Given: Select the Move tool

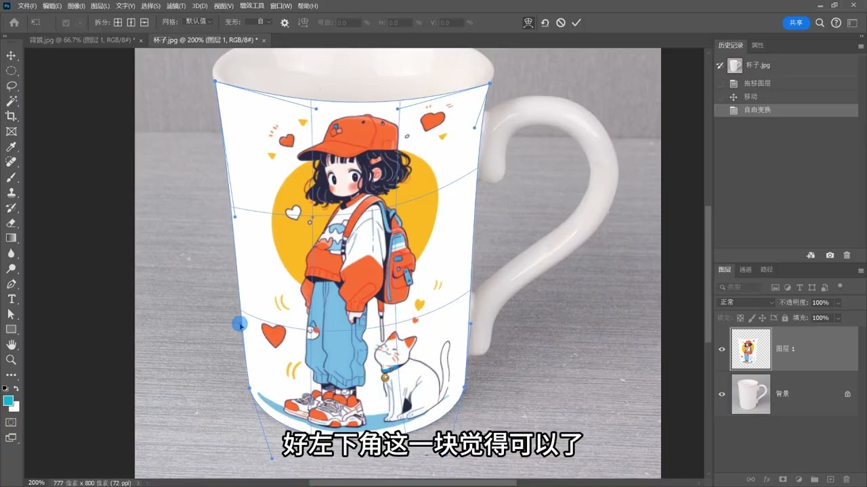Looking at the screenshot, I should click(11, 55).
